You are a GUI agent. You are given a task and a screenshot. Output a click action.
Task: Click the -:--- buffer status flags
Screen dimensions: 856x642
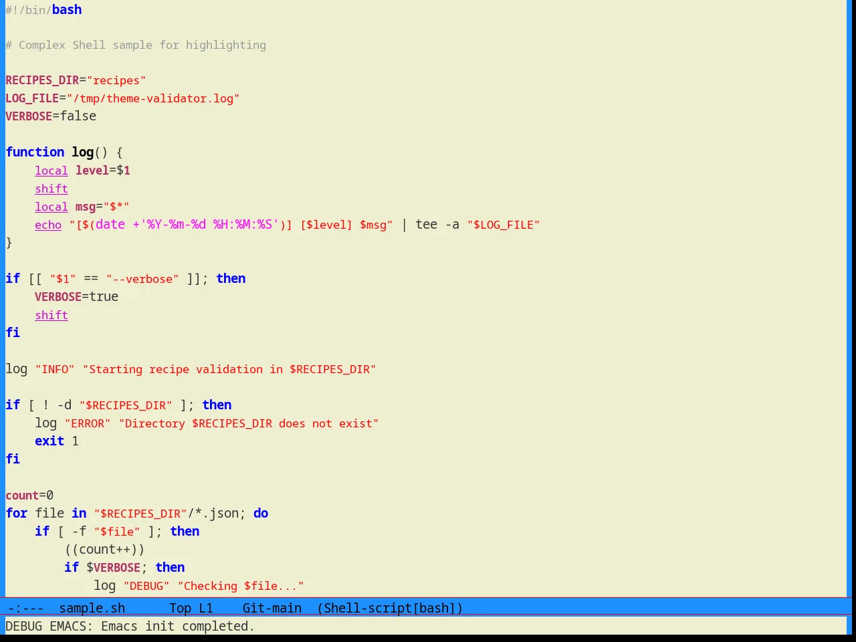[26, 608]
